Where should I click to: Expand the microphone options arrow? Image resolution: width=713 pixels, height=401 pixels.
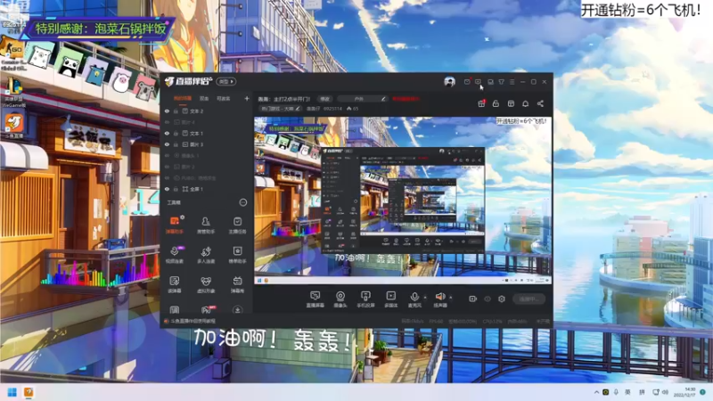pos(425,298)
